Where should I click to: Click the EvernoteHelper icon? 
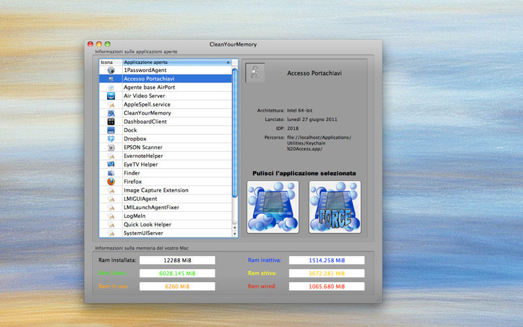coord(111,156)
